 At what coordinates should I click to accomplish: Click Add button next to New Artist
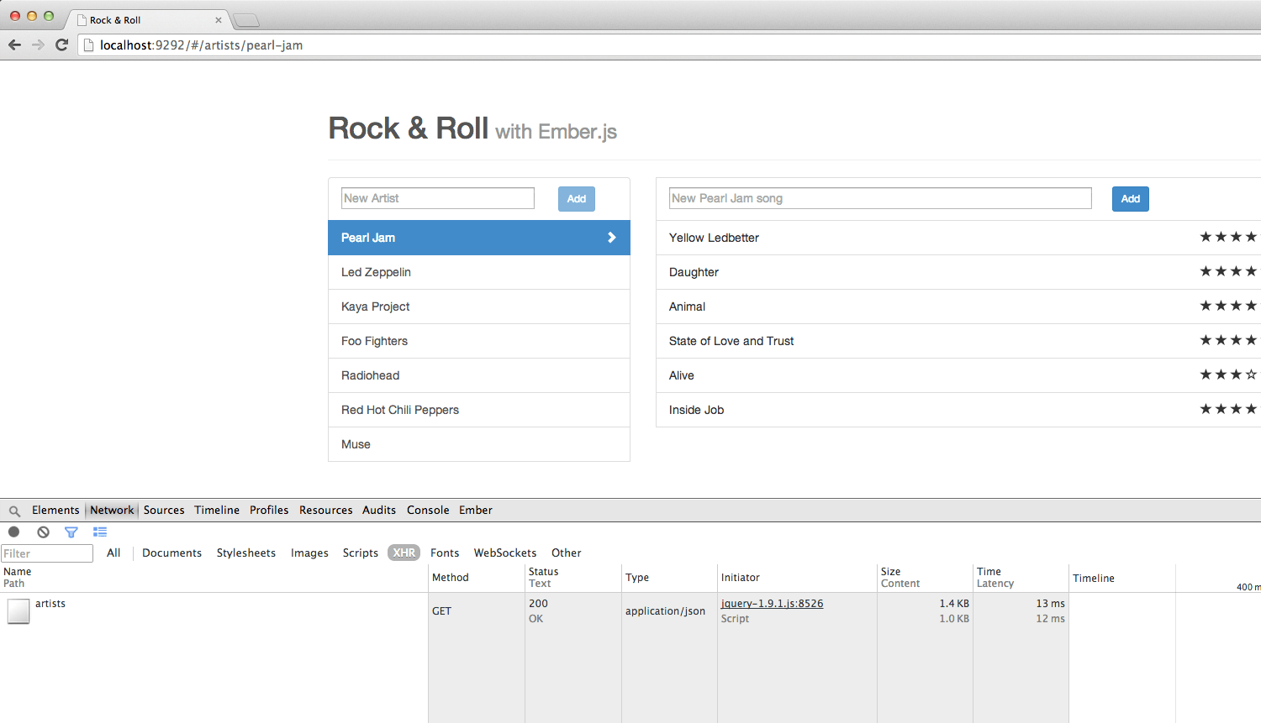pyautogui.click(x=576, y=199)
